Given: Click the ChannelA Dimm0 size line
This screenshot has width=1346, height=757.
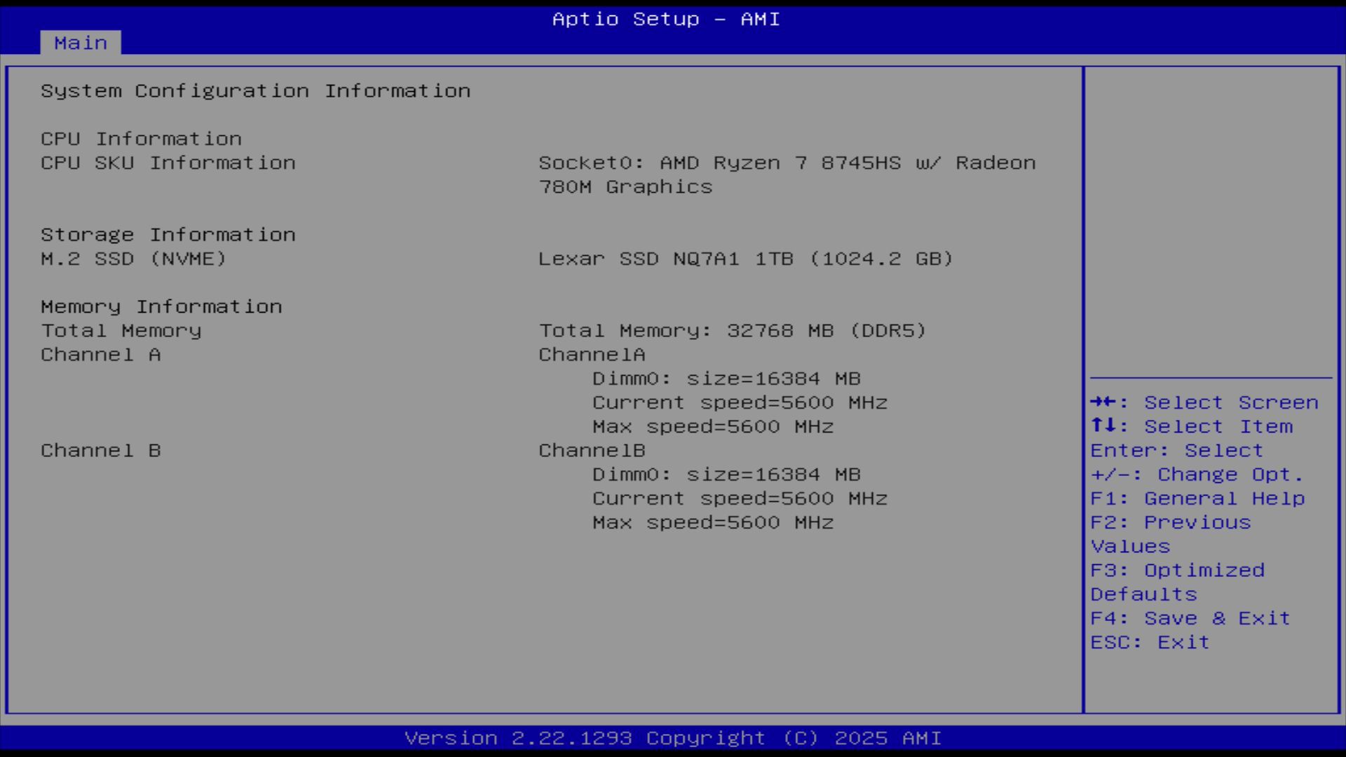Looking at the screenshot, I should (726, 378).
